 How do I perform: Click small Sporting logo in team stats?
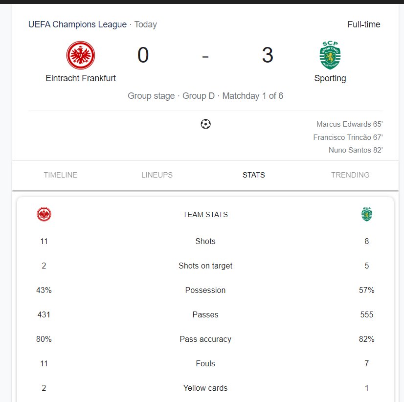[367, 214]
